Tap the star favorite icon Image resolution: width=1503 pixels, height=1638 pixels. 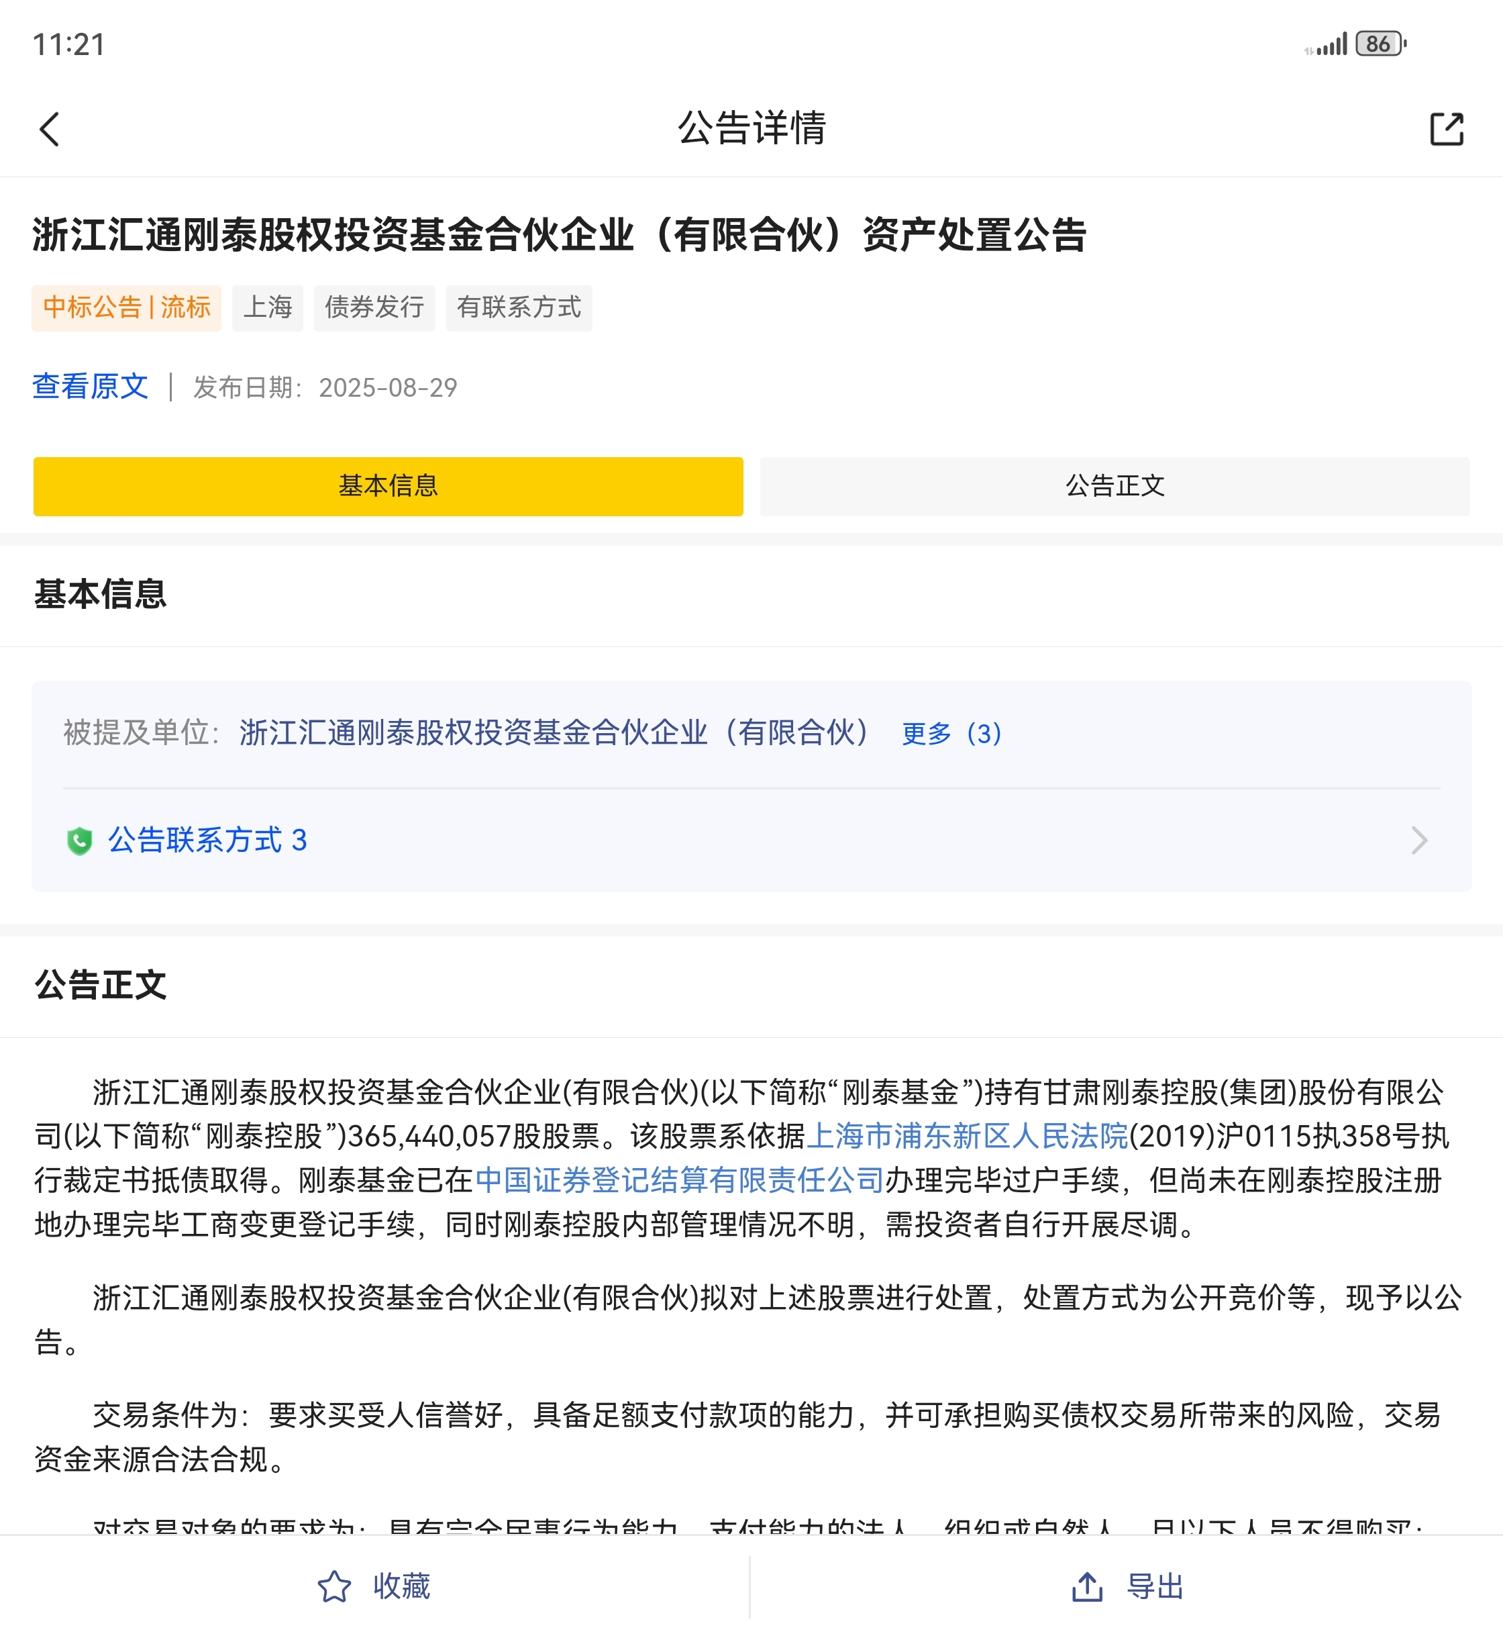333,1587
